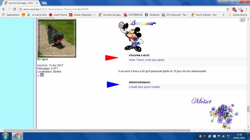Go forward to the next page
Image resolution: width=250 pixels, height=140 pixels.
pyautogui.click(x=9, y=9)
